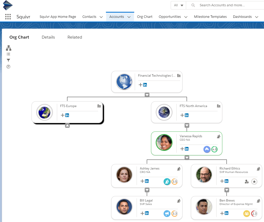Open the Salesforce App Launcher waffle icon
The image size is (264, 222).
(8, 17)
